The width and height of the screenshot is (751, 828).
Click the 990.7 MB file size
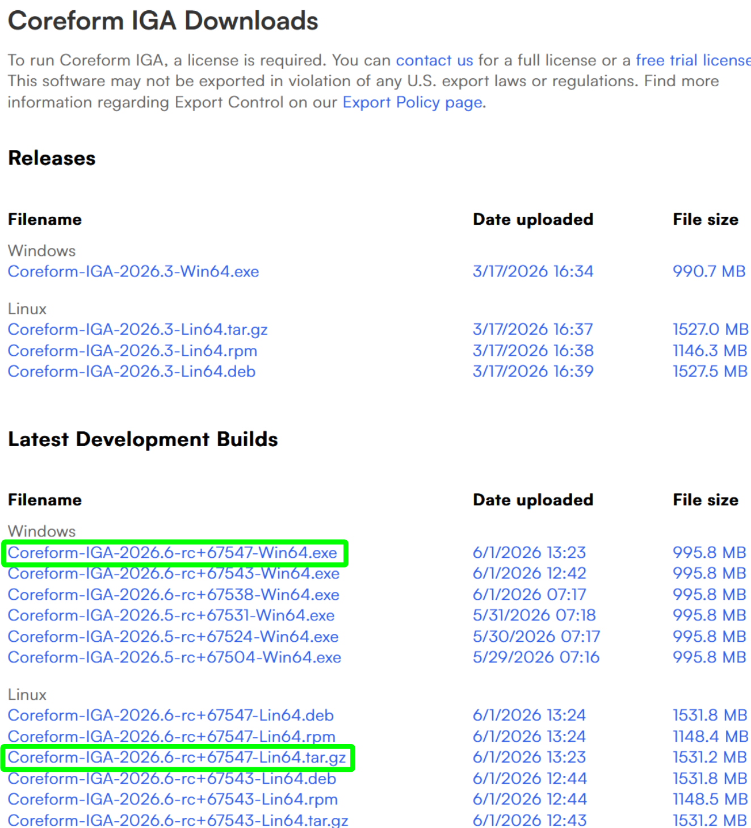pyautogui.click(x=709, y=271)
